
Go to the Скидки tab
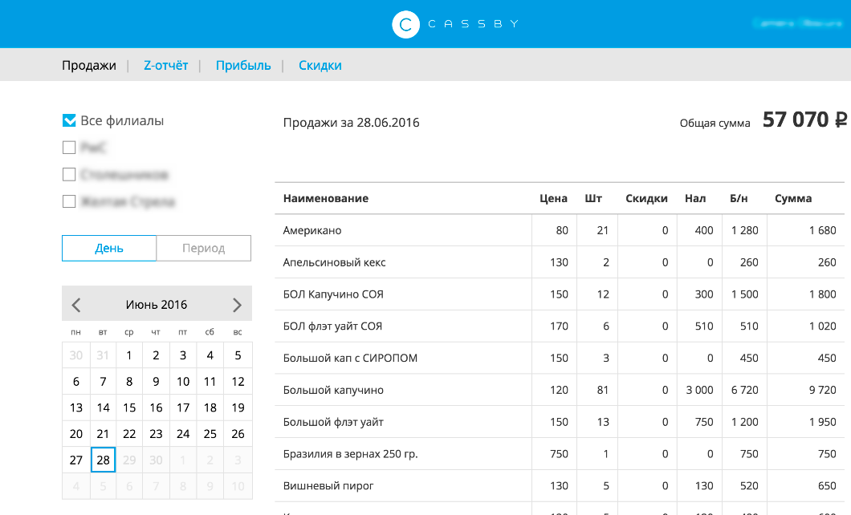tap(320, 66)
